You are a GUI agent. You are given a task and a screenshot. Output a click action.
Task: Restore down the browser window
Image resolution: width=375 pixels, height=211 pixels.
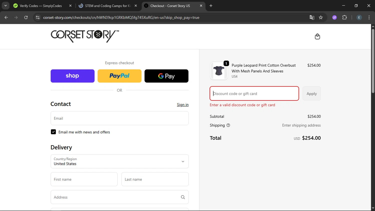(x=356, y=6)
